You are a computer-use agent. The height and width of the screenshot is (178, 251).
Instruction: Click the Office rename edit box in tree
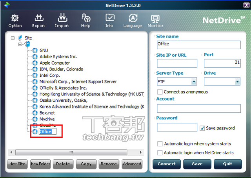47,131
